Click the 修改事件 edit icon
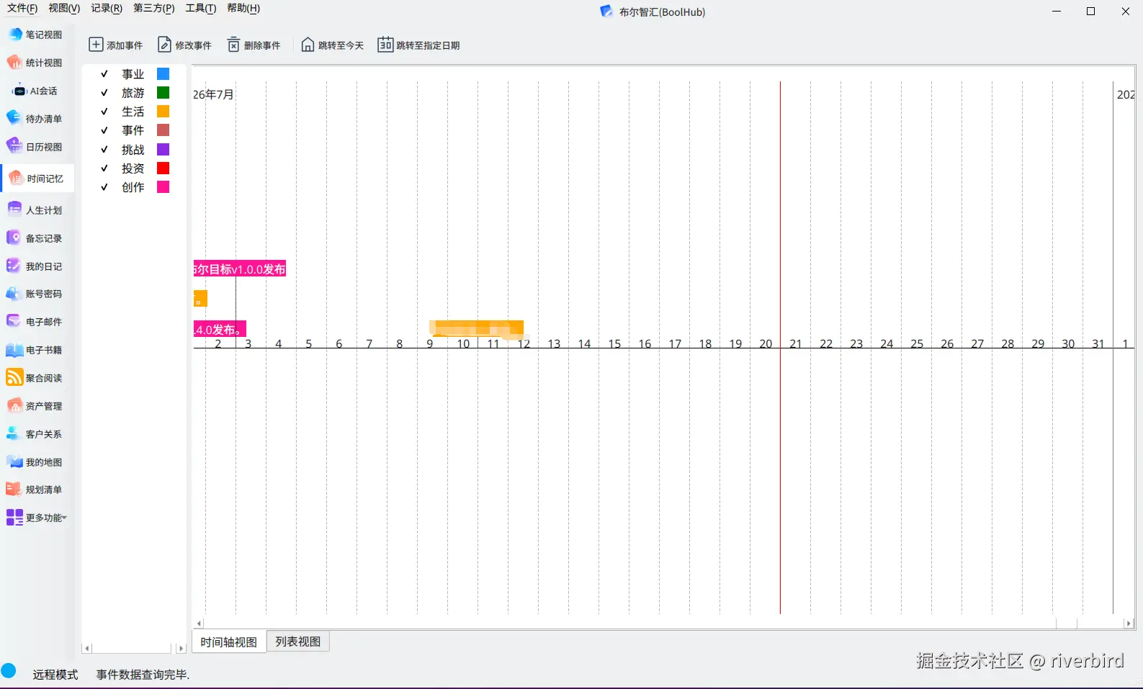 click(x=164, y=45)
